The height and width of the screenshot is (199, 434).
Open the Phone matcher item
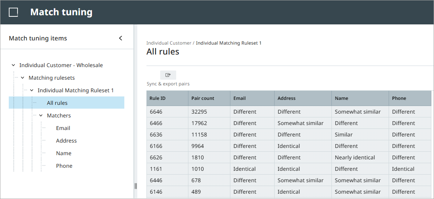point(64,166)
